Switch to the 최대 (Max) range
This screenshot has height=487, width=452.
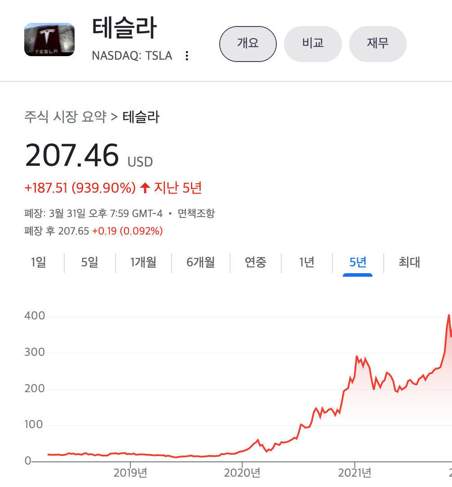[x=408, y=262]
